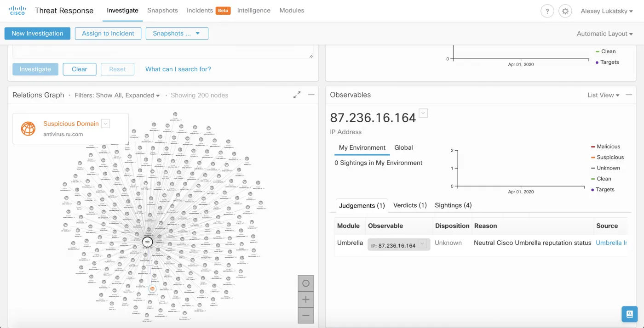This screenshot has width=644, height=328.
Task: Select the My Environment tab
Action: [362, 147]
